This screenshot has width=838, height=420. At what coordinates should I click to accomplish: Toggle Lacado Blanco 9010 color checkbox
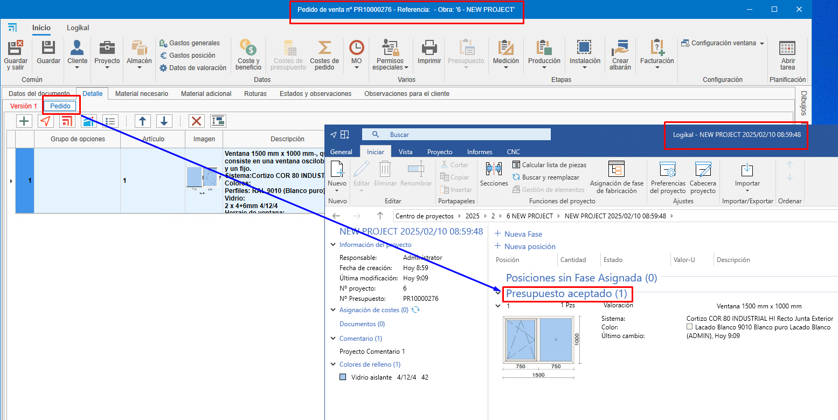click(x=689, y=327)
